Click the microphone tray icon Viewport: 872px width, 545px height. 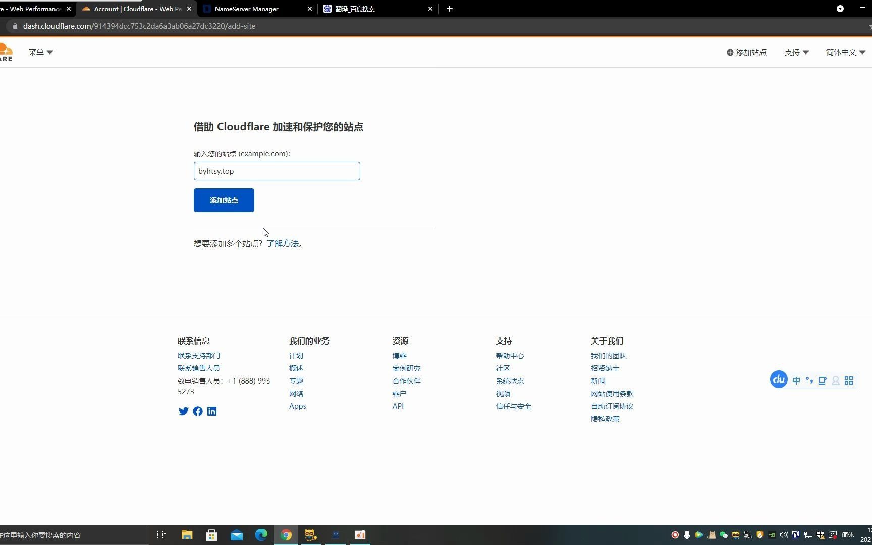(x=687, y=535)
